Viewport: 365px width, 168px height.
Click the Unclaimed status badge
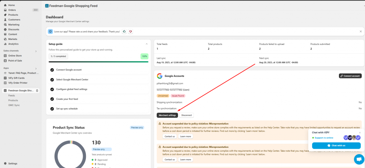[x=163, y=96]
